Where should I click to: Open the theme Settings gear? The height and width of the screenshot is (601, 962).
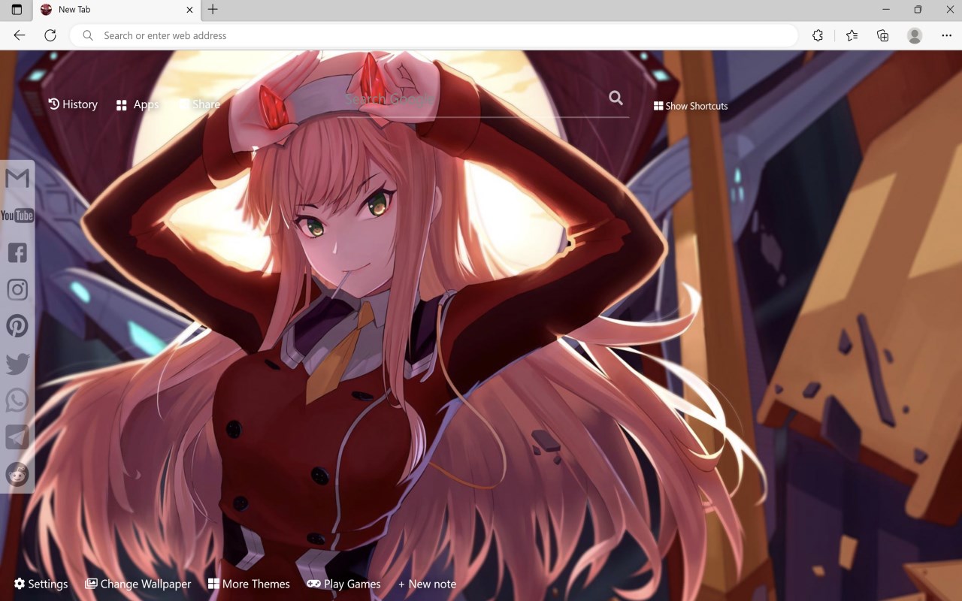pos(41,584)
